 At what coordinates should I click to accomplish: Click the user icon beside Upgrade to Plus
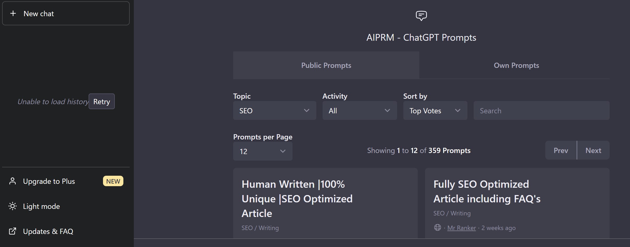coord(13,181)
